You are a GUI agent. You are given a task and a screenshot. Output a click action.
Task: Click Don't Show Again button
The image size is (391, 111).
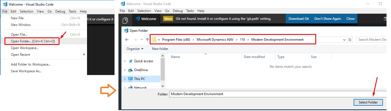pyautogui.click(x=328, y=19)
